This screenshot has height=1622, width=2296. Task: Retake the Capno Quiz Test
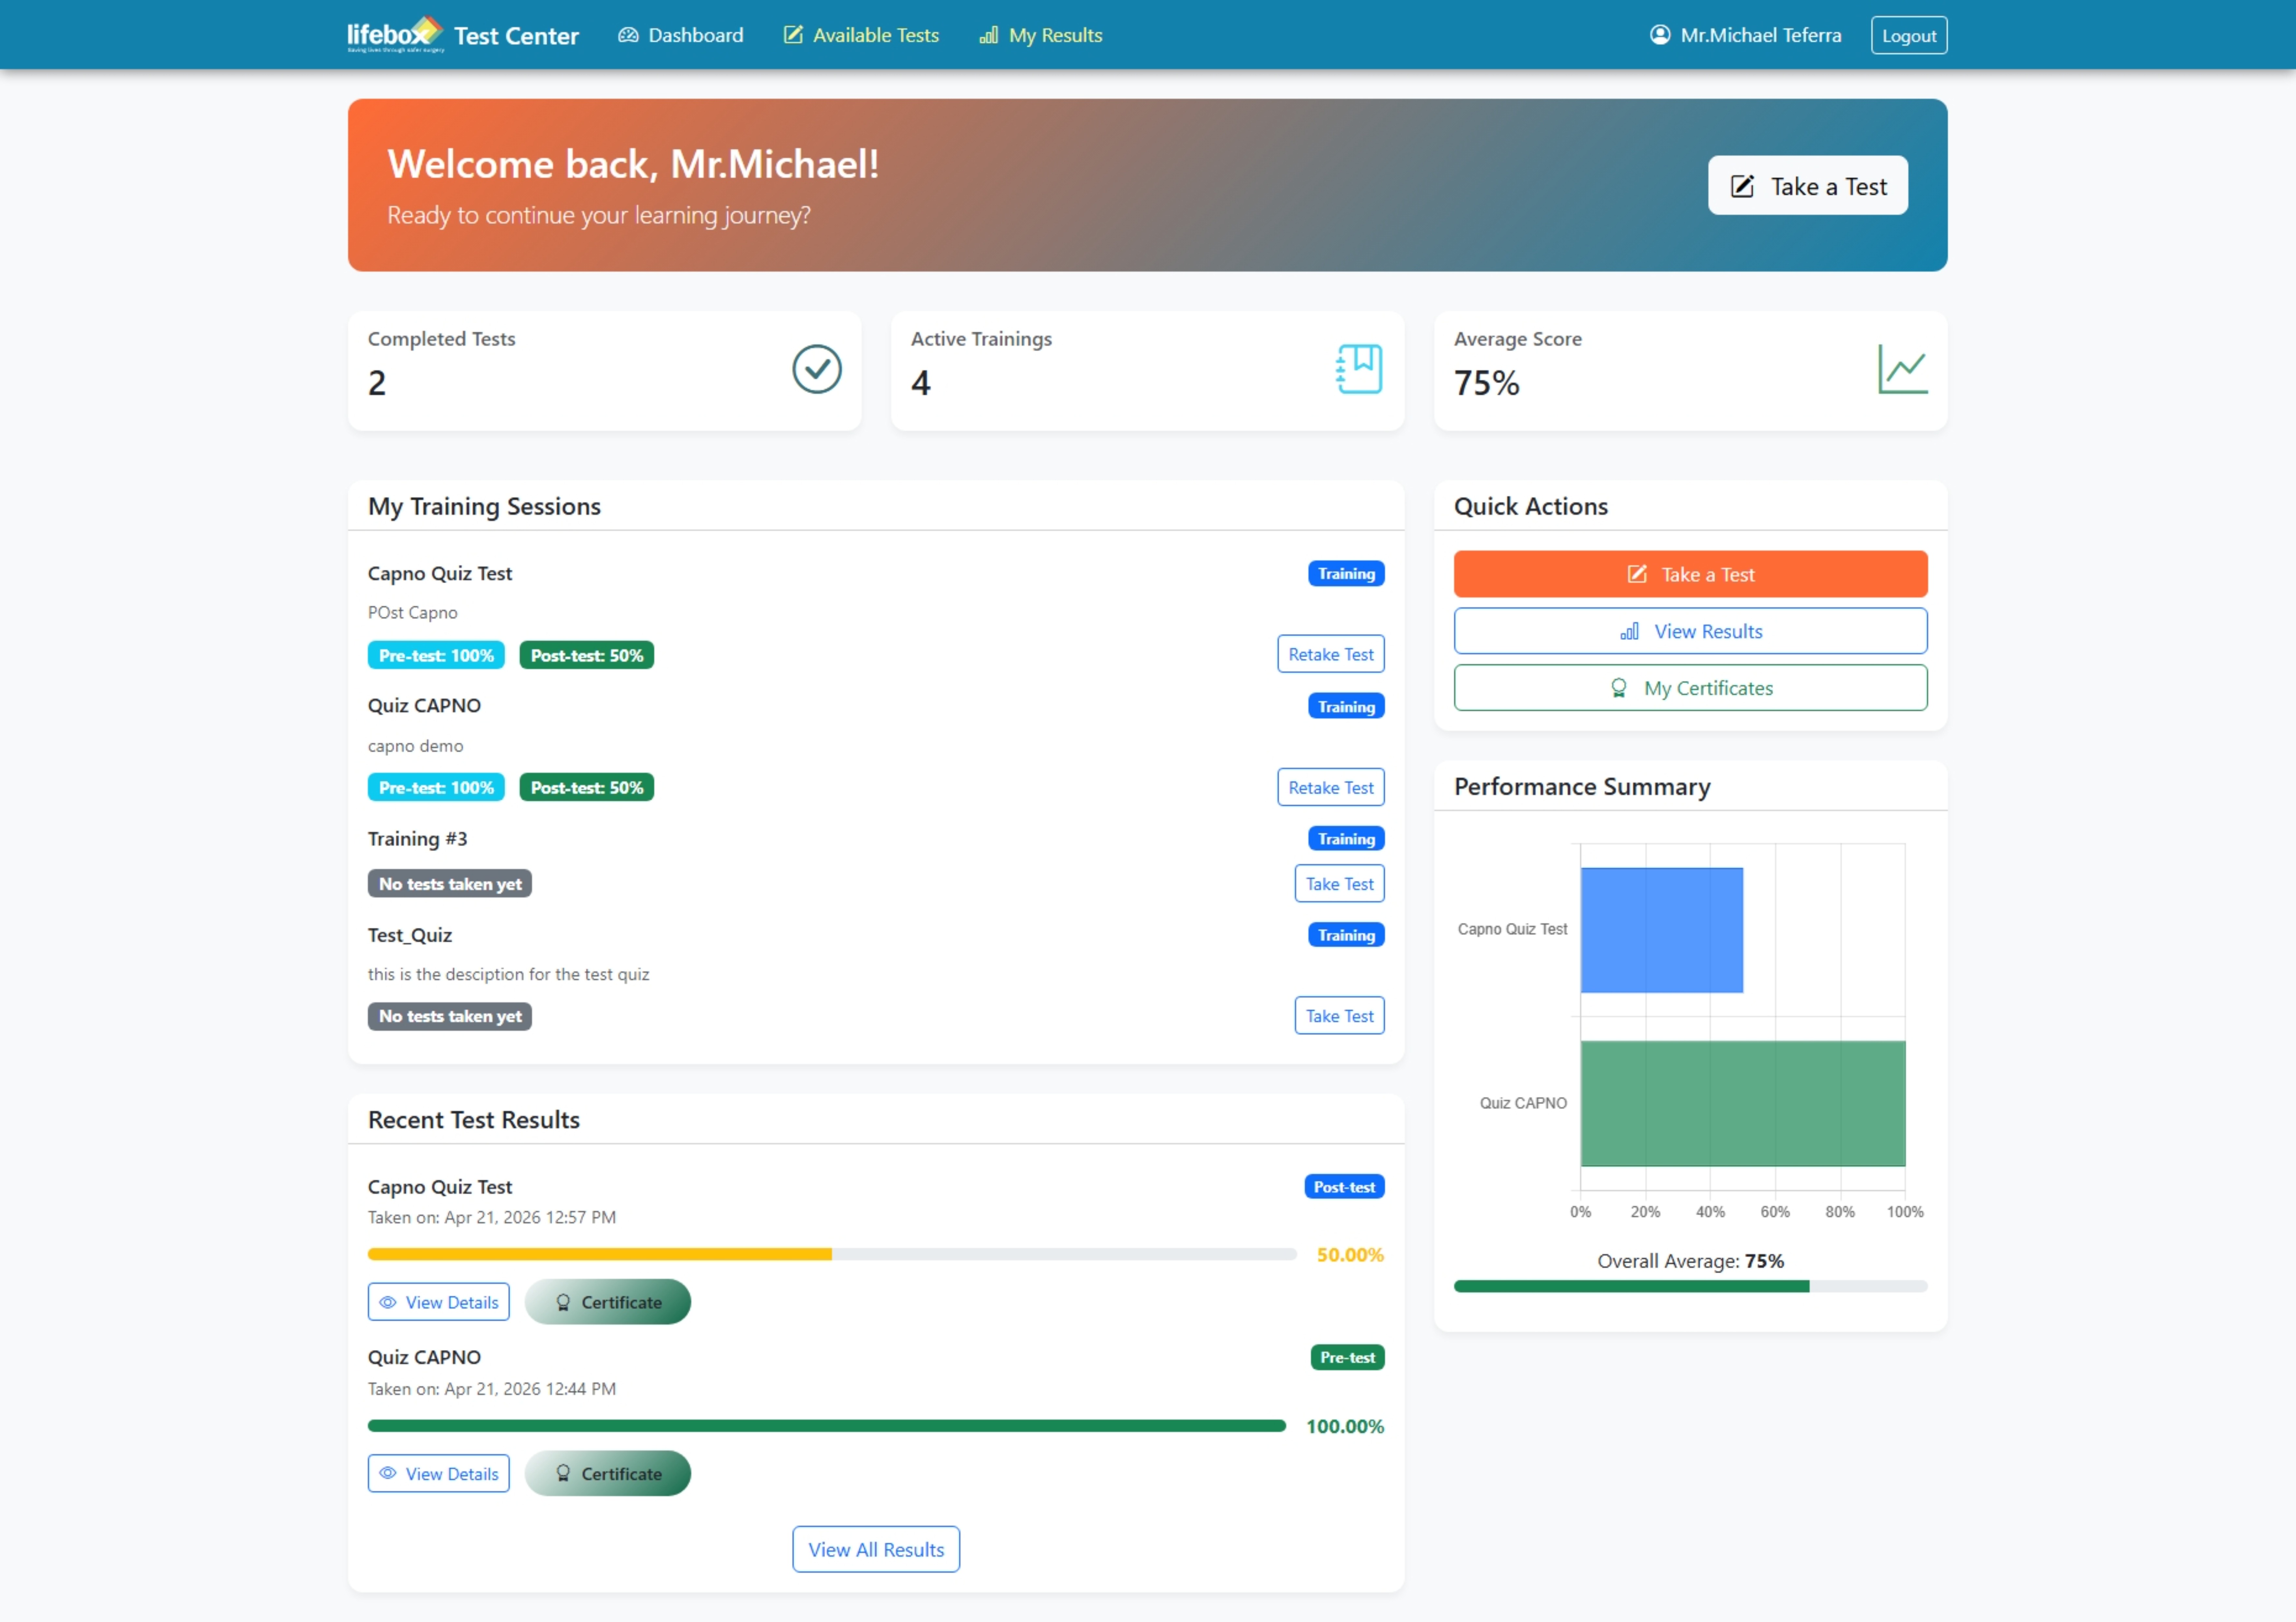[x=1331, y=654]
